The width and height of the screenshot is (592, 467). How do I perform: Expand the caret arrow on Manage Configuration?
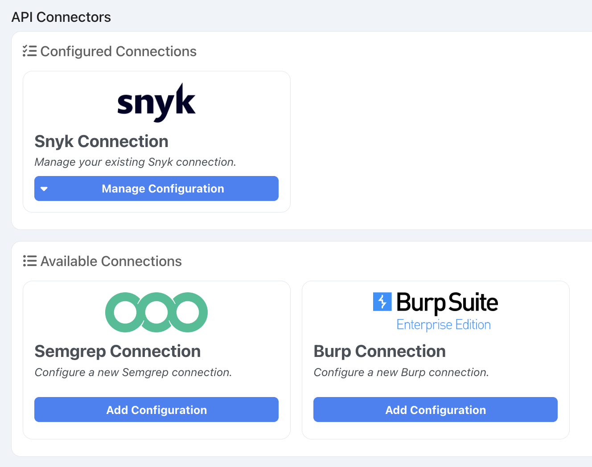coord(44,189)
